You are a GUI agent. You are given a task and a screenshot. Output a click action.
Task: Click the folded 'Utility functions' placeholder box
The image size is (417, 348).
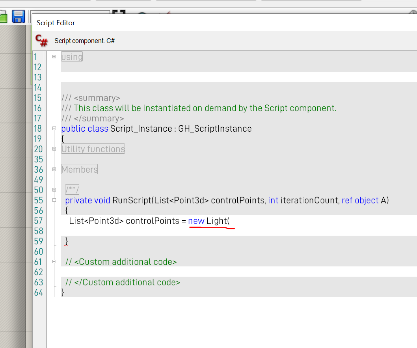pyautogui.click(x=93, y=149)
